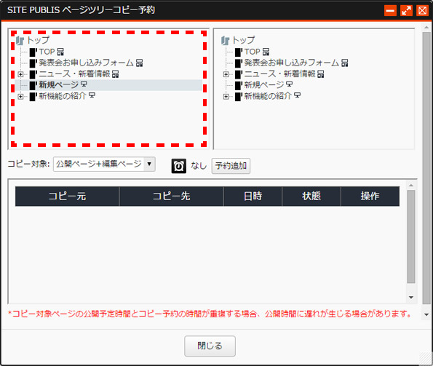Expand ニュース・新着情報 node in left tree
Viewport: 433px width, 366px height.
click(20, 74)
